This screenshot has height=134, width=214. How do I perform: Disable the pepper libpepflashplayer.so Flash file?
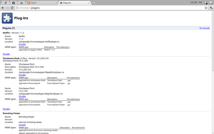click(x=22, y=75)
